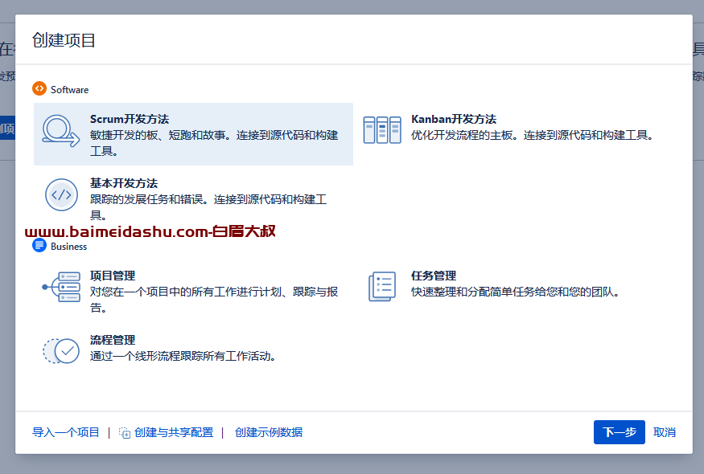Click the copy icon beside 创建与共享配置

125,433
